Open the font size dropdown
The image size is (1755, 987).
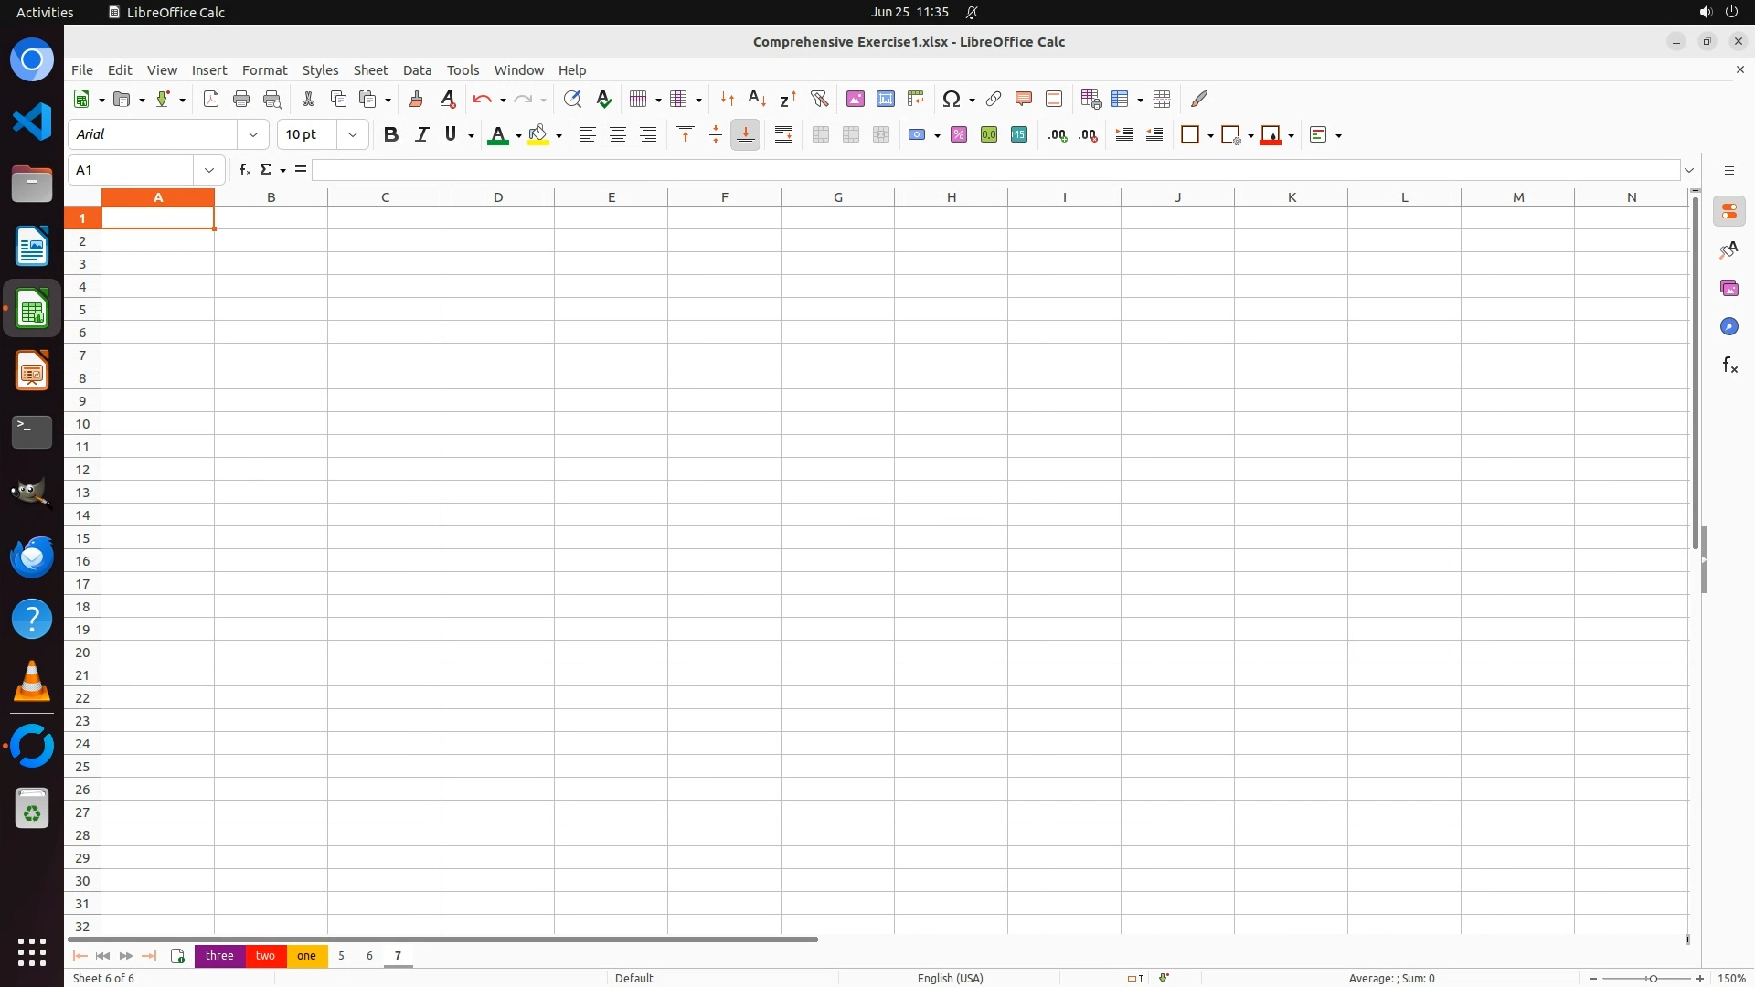coord(353,135)
